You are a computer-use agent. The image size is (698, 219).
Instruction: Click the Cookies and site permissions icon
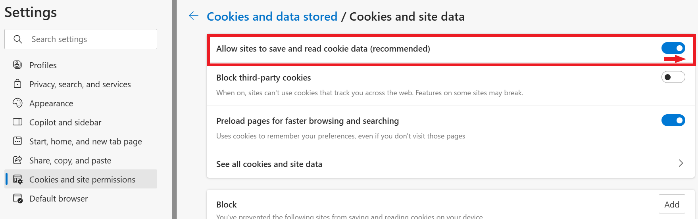pyautogui.click(x=18, y=179)
